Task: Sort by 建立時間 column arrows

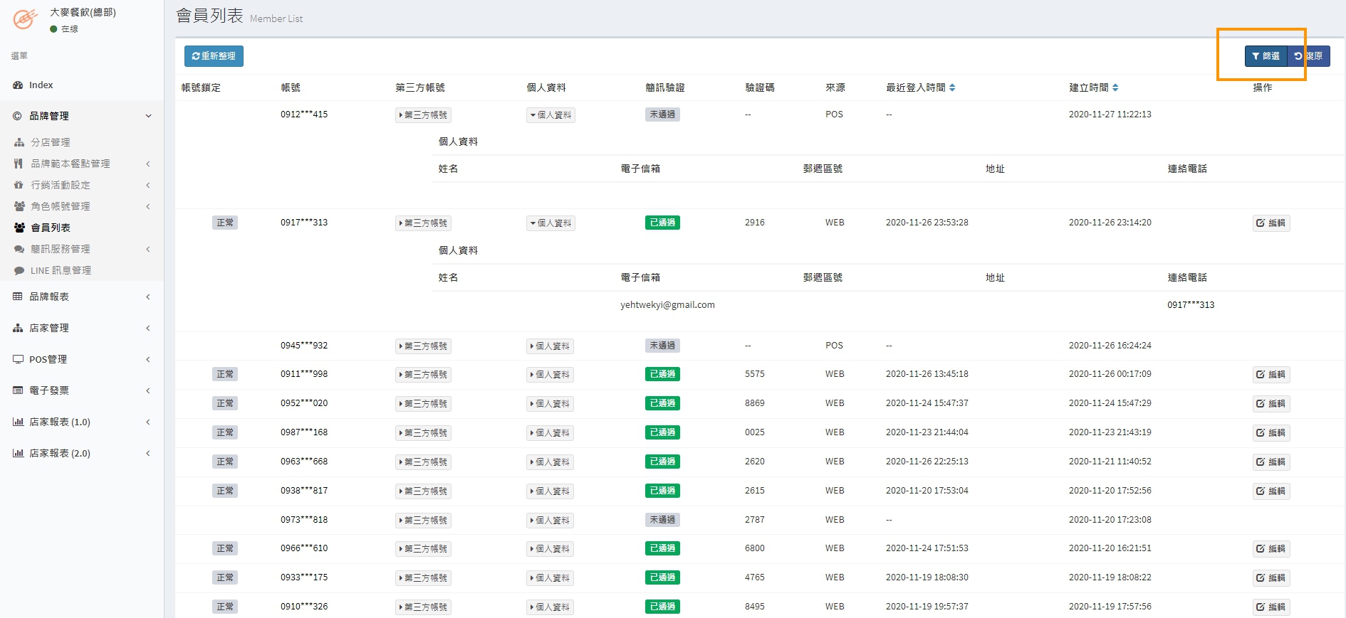Action: [1115, 87]
